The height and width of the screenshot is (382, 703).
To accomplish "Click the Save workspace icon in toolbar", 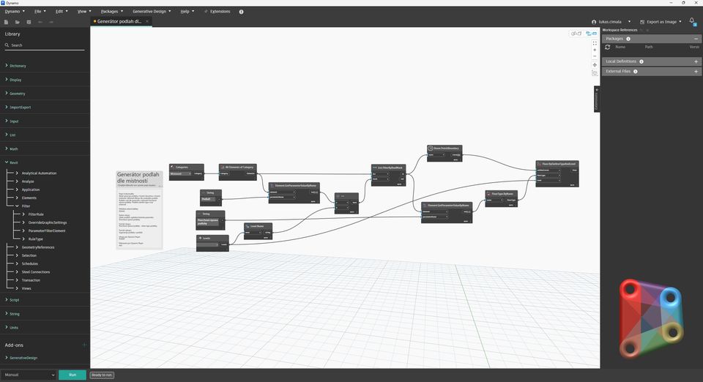I will [x=28, y=22].
